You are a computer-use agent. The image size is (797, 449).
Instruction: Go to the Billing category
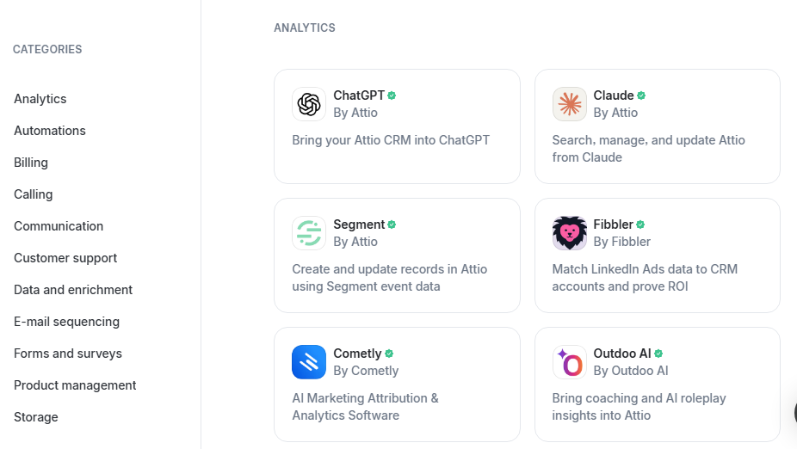pos(31,163)
